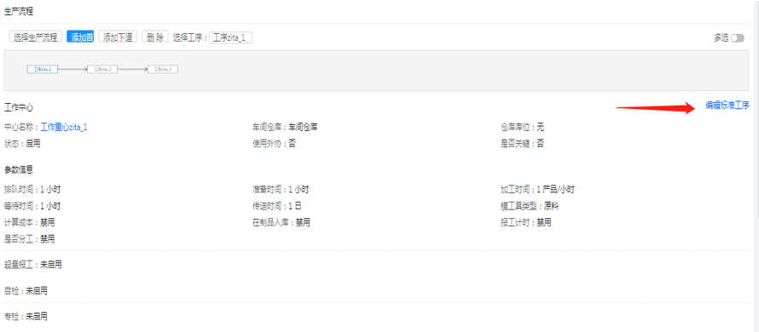
Task: Click the 加工时间 1 产品/小时 value
Action: 537,190
